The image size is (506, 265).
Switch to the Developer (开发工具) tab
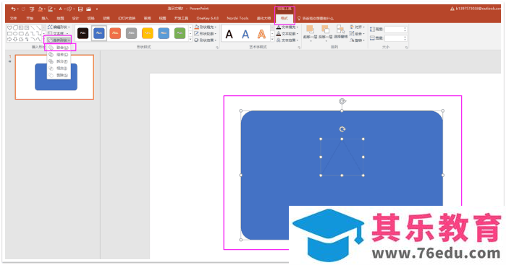(181, 18)
